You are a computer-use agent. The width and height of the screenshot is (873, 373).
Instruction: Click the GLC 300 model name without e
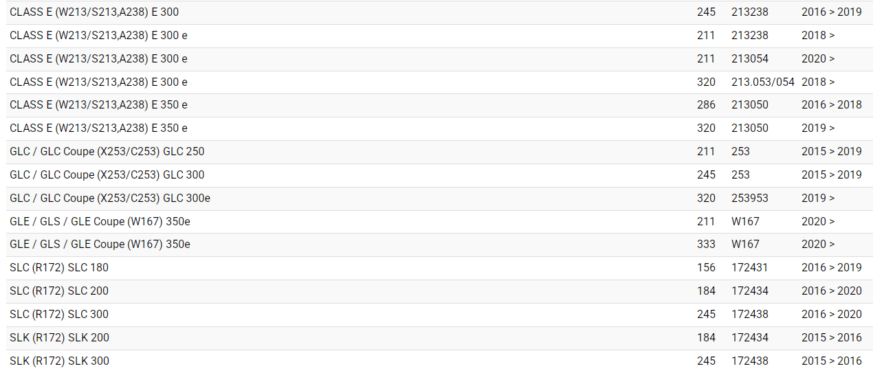pos(107,175)
